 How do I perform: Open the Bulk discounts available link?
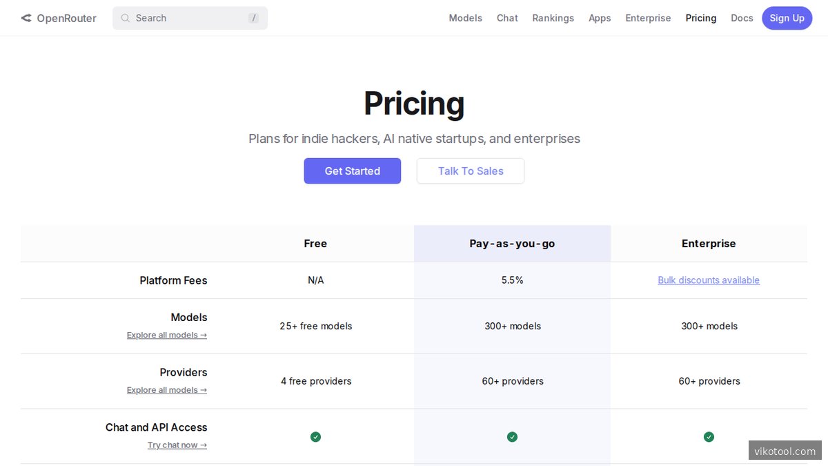[709, 280]
